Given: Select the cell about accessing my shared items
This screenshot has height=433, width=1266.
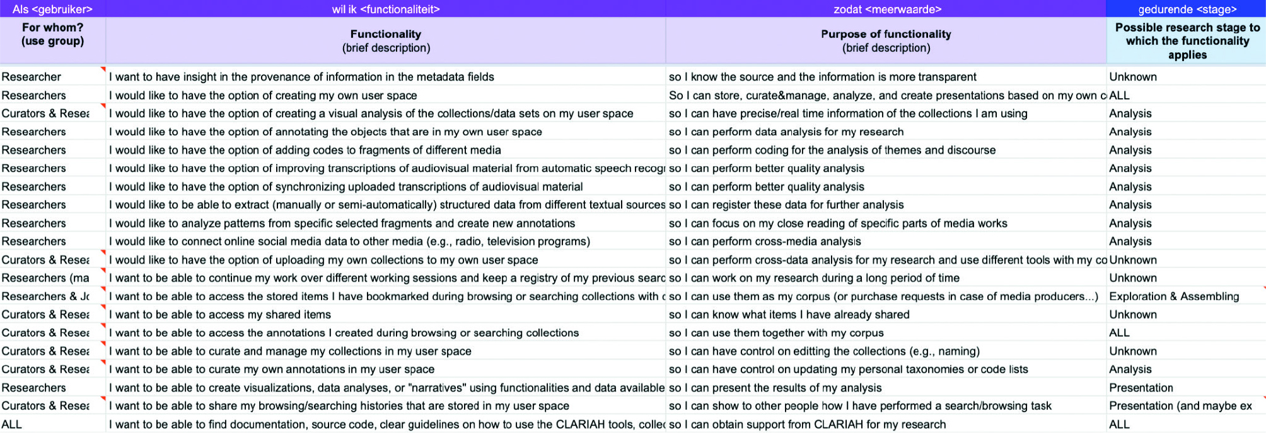Looking at the screenshot, I should coord(386,314).
